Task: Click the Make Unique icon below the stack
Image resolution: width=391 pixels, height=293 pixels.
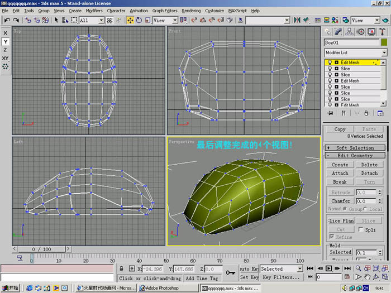Action: [356, 113]
